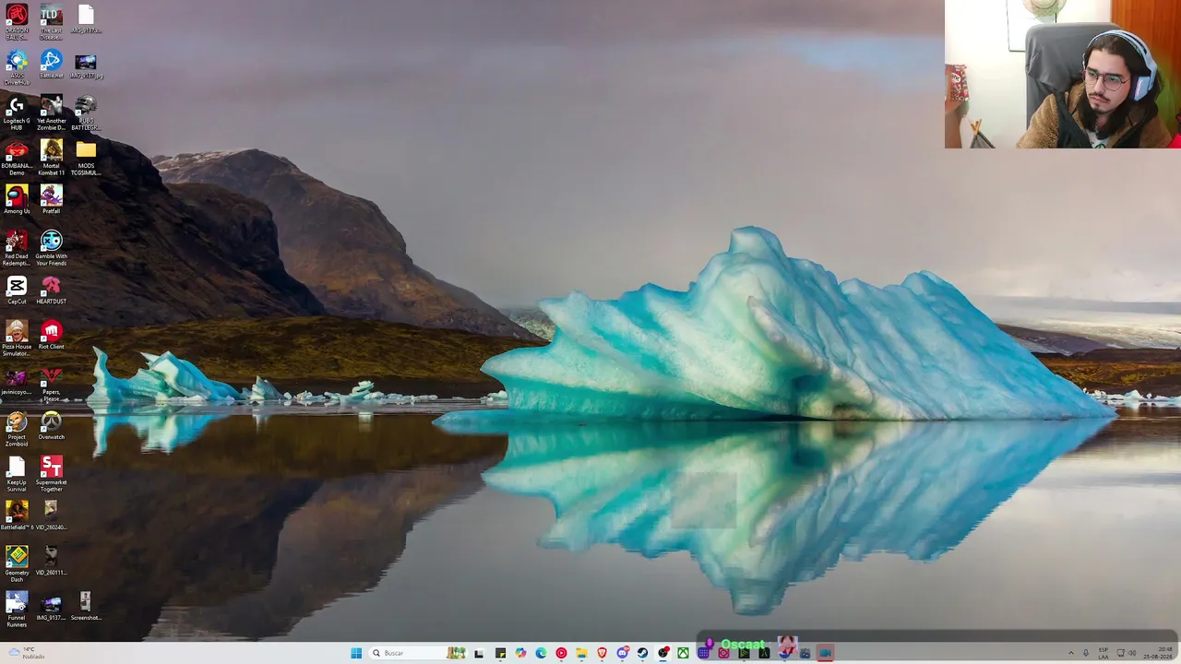Viewport: 1181px width, 664px height.
Task: Launch CapCut from the desktop
Action: pyautogui.click(x=17, y=290)
